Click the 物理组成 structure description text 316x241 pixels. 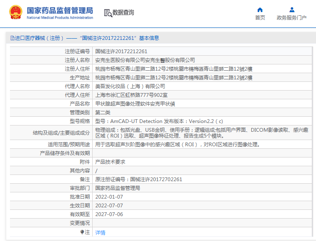[202, 133]
